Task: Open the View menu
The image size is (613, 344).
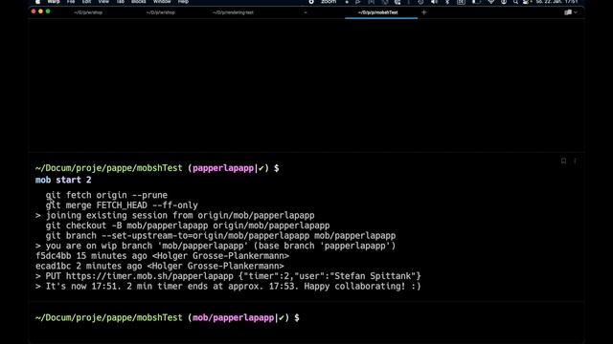Action: pyautogui.click(x=103, y=2)
